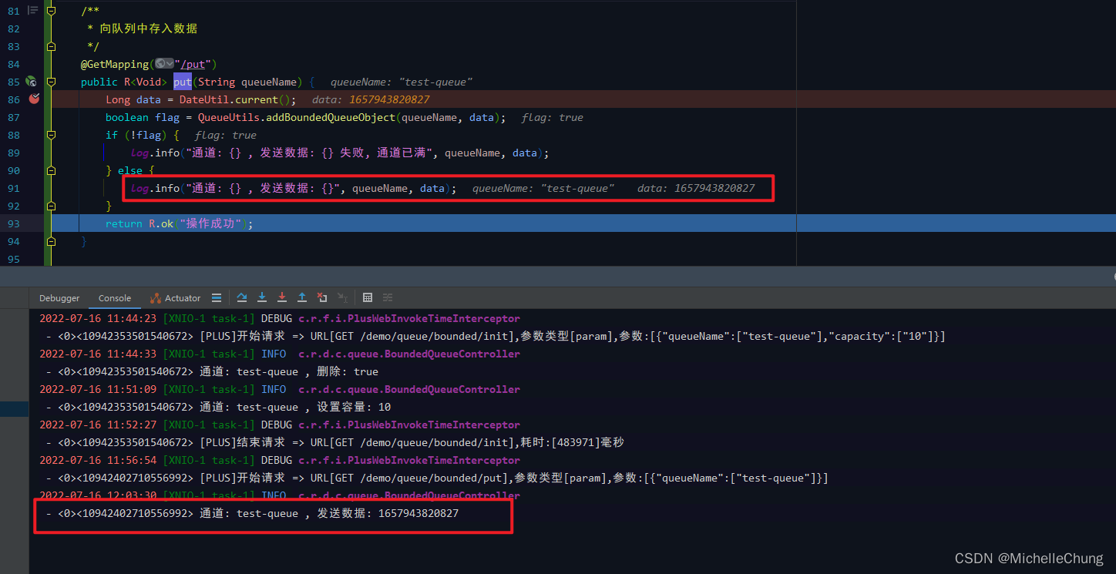
Task: Click console line 发送数据: 1657943820827
Action: (252, 513)
